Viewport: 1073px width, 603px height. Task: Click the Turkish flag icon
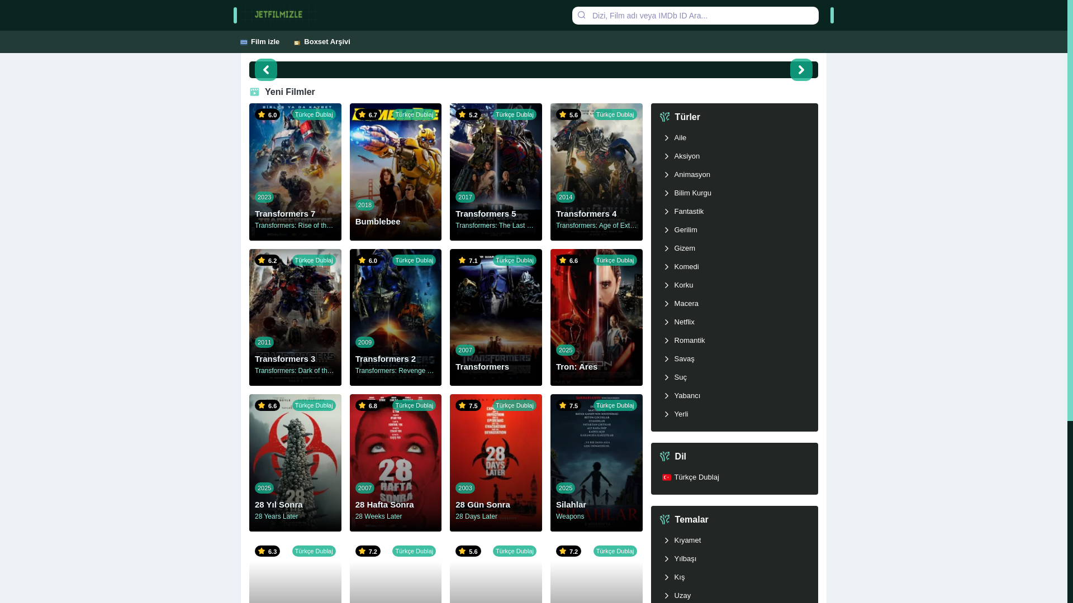(666, 477)
